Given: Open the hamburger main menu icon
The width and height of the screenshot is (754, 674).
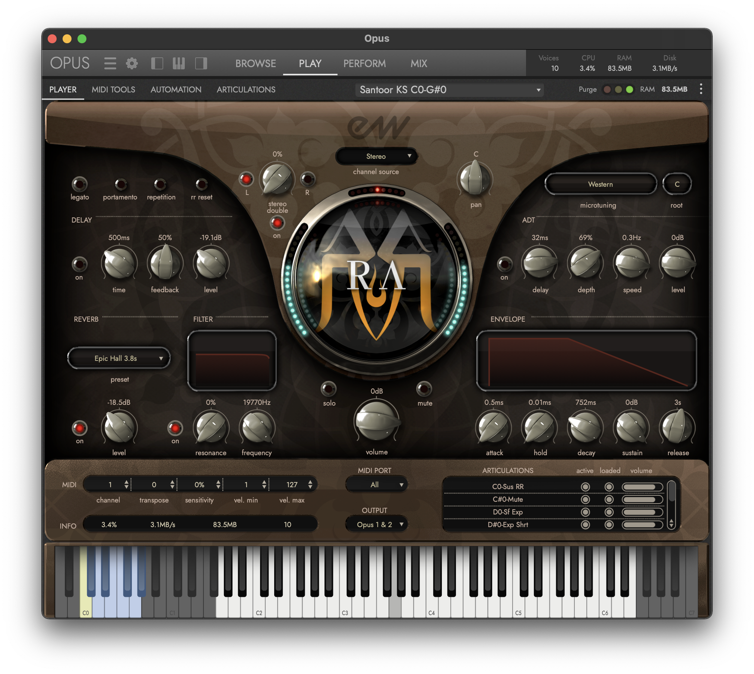Looking at the screenshot, I should click(x=110, y=63).
